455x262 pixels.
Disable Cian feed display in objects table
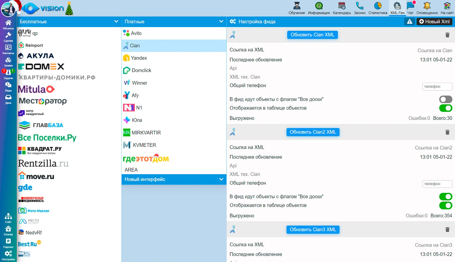[445, 108]
